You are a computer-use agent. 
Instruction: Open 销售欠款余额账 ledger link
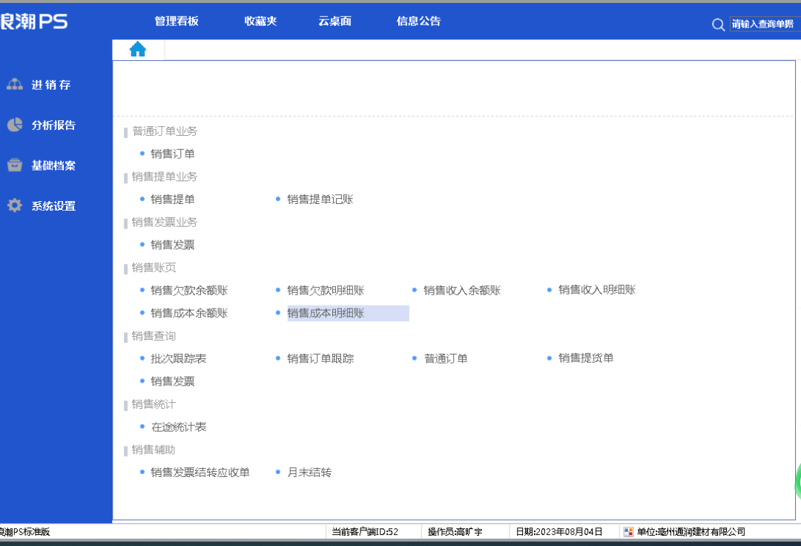point(188,290)
